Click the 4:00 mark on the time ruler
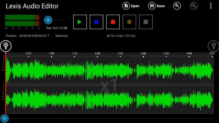219x123 pixels. point(189,53)
